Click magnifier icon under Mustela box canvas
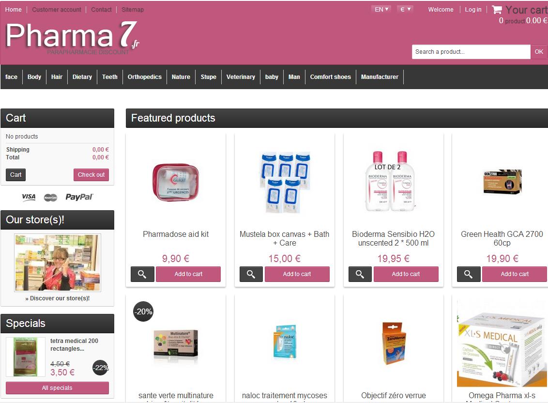The height and width of the screenshot is (403, 548). [x=251, y=274]
